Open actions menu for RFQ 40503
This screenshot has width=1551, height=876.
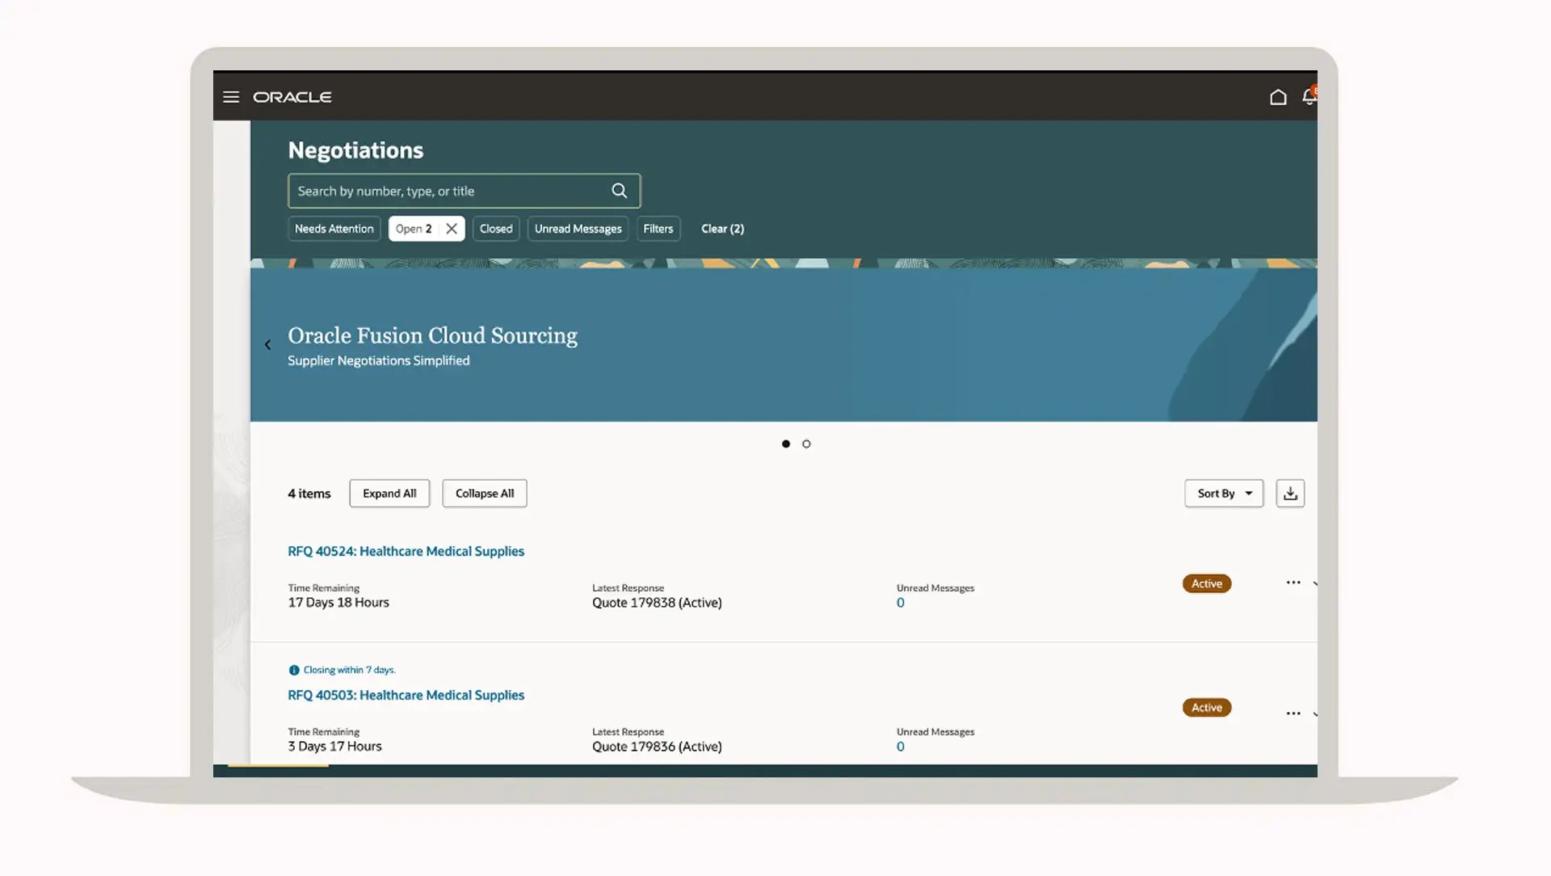click(1292, 714)
